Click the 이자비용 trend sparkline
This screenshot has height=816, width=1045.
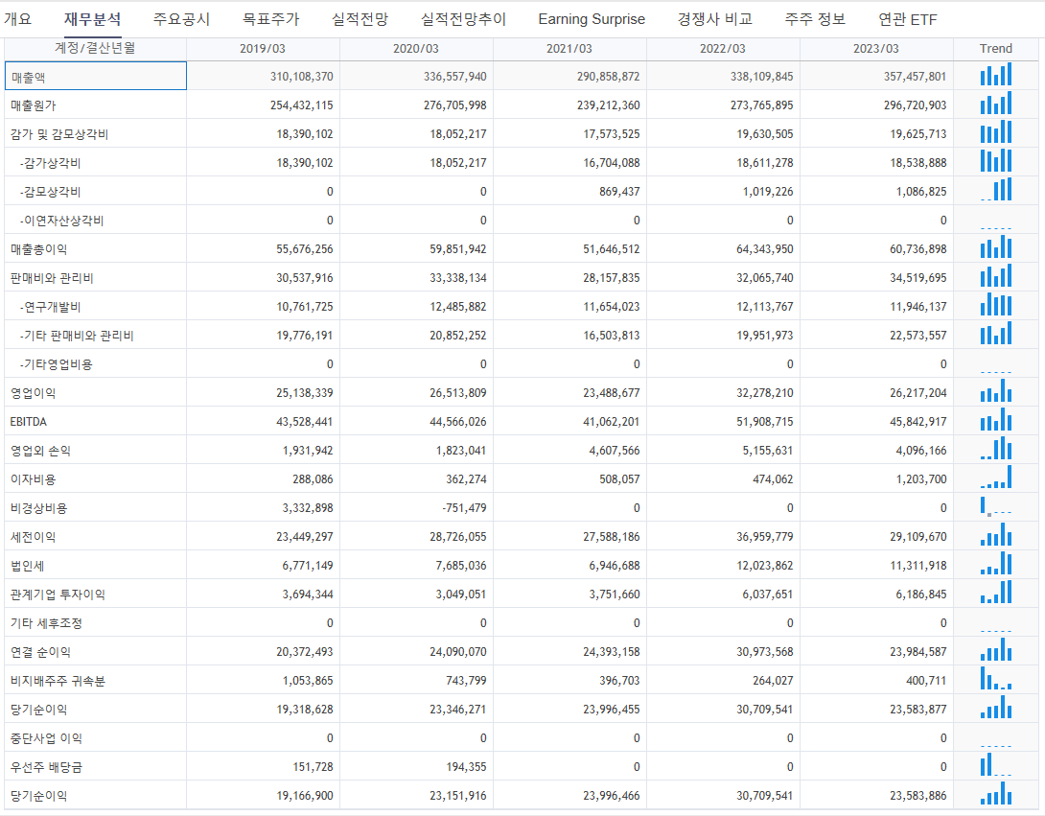click(x=996, y=477)
